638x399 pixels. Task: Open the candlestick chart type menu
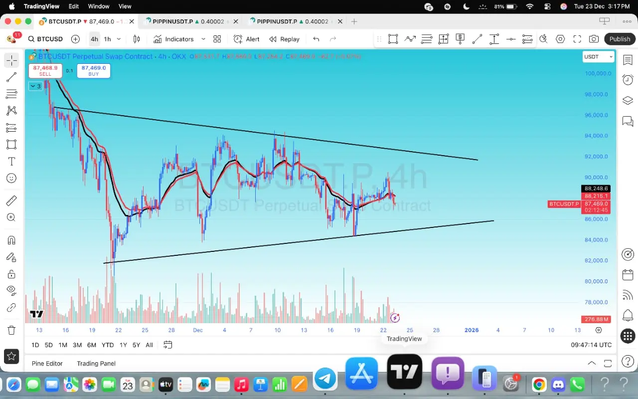pos(137,39)
